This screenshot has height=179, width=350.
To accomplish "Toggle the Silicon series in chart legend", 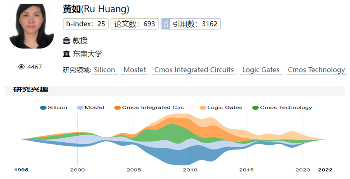I will click(53, 107).
